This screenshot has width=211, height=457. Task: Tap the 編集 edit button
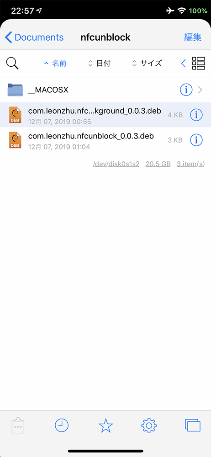[x=193, y=37]
